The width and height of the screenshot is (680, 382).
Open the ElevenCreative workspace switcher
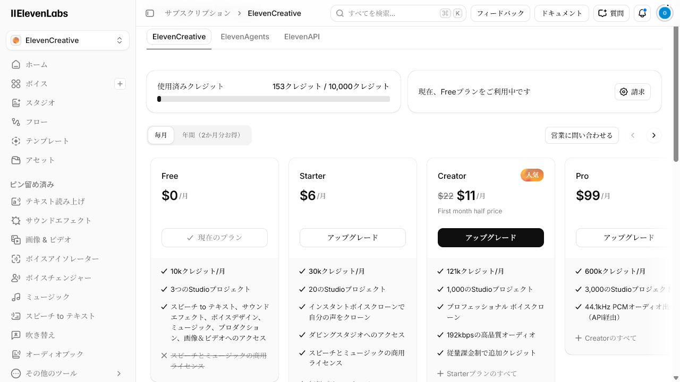tap(67, 40)
